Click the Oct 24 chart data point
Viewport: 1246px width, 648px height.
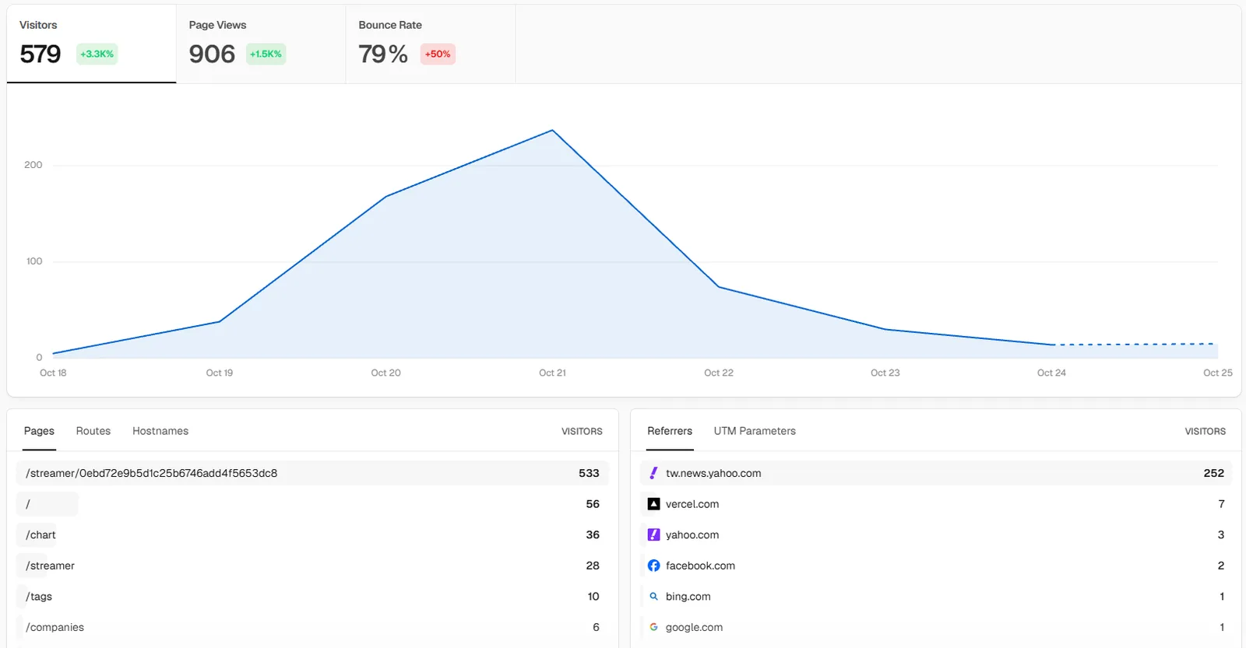(1052, 345)
